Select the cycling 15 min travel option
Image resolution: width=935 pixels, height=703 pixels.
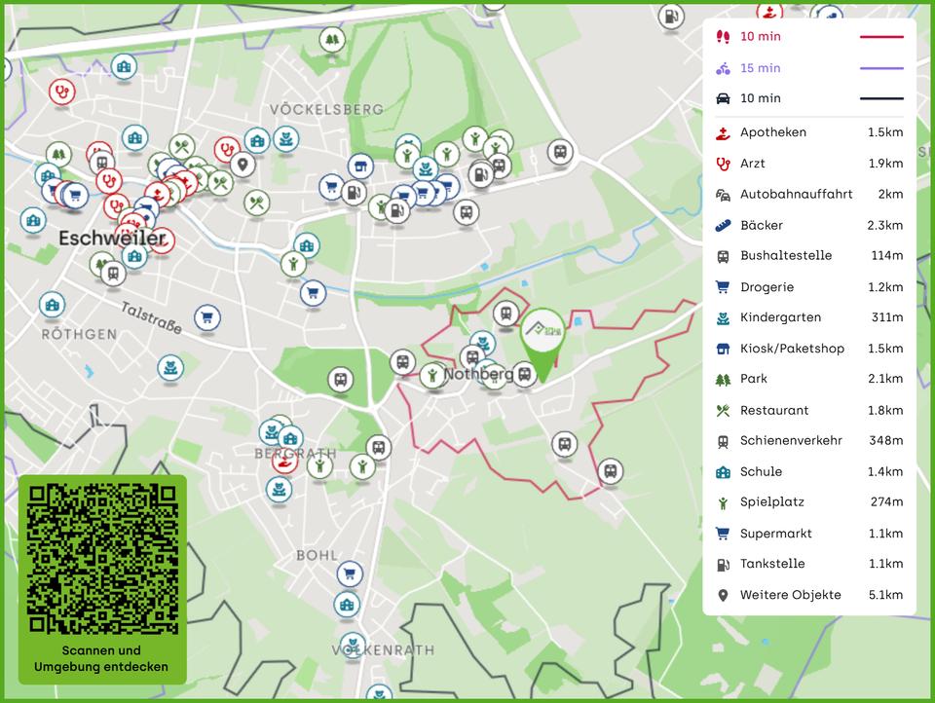pos(760,68)
